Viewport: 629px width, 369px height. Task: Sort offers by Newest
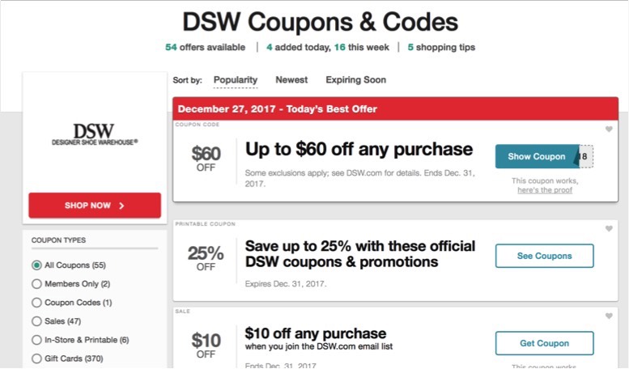pos(291,80)
